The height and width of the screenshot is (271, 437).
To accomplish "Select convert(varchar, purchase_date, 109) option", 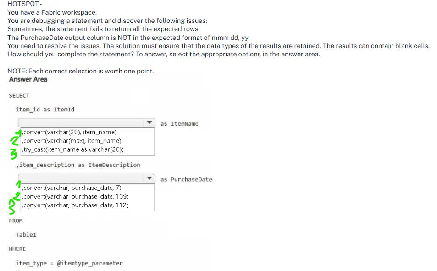I will pos(75,197).
